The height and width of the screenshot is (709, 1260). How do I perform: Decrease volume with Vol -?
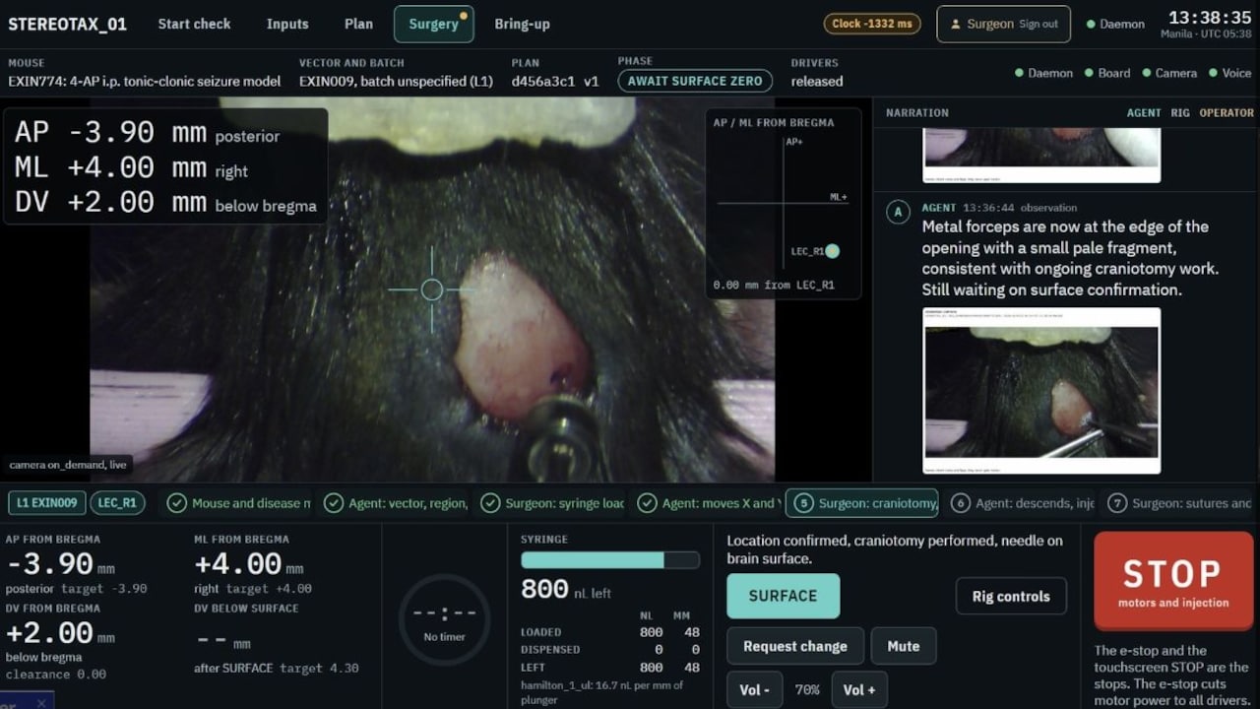(755, 689)
